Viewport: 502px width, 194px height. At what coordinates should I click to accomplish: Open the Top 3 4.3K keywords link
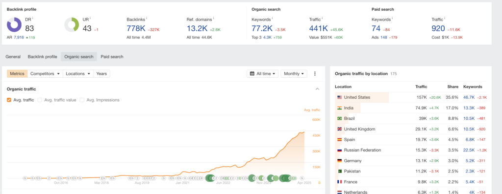point(267,37)
